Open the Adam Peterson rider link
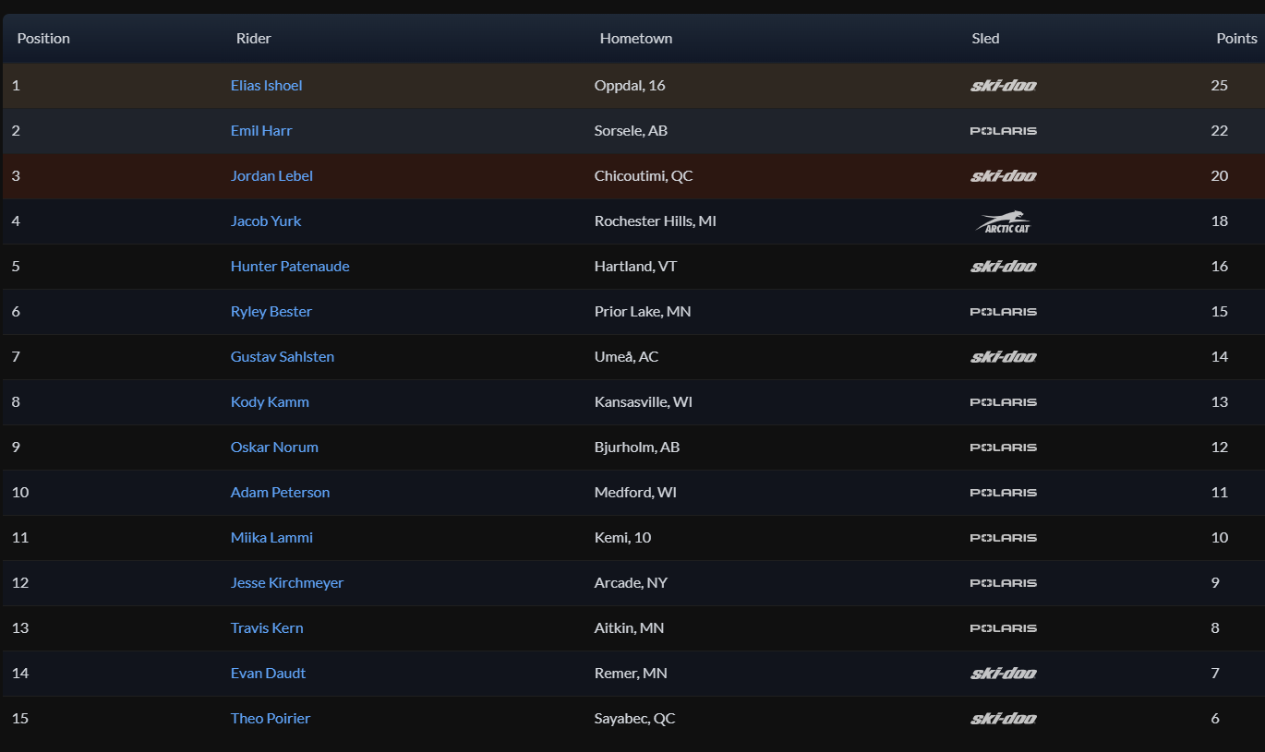The height and width of the screenshot is (752, 1265). (x=280, y=492)
